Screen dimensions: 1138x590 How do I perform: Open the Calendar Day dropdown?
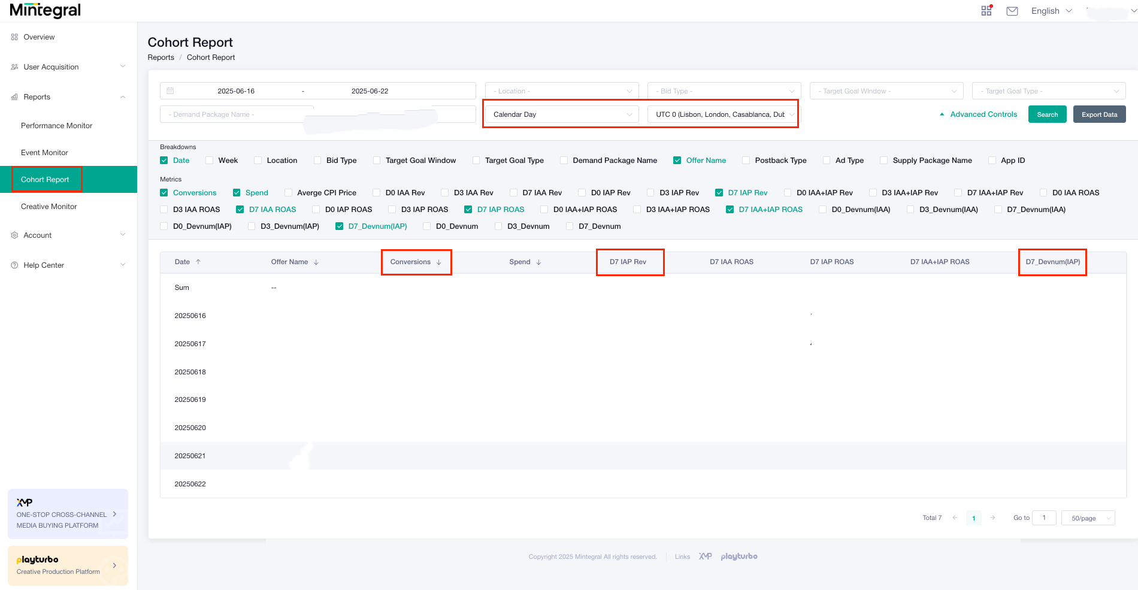tap(561, 114)
